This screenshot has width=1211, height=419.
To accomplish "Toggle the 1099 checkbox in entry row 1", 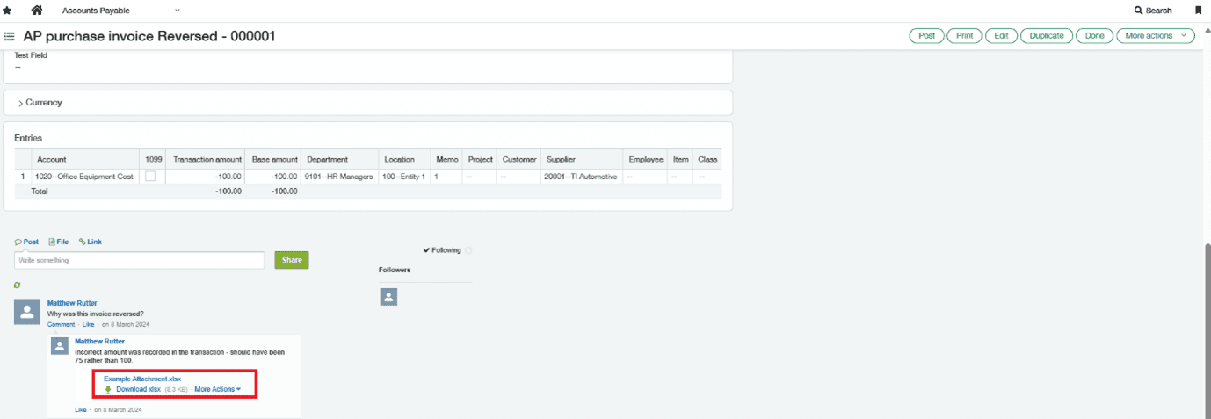I will pos(150,176).
